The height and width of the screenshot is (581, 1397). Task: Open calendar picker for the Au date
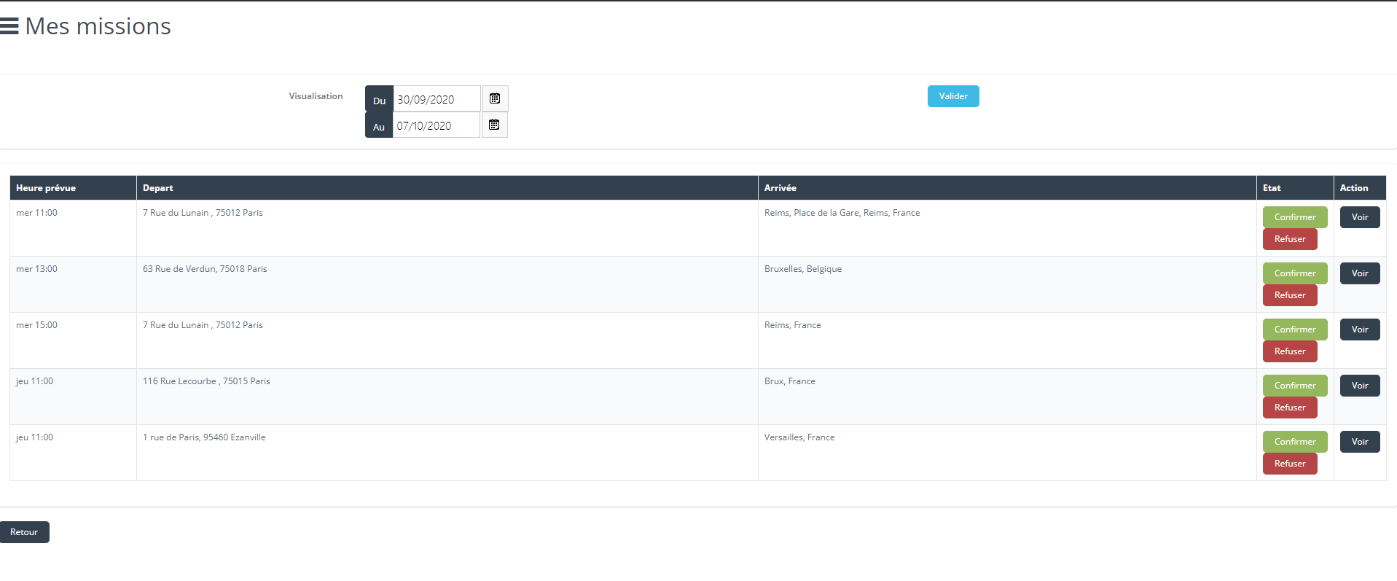pyautogui.click(x=494, y=125)
